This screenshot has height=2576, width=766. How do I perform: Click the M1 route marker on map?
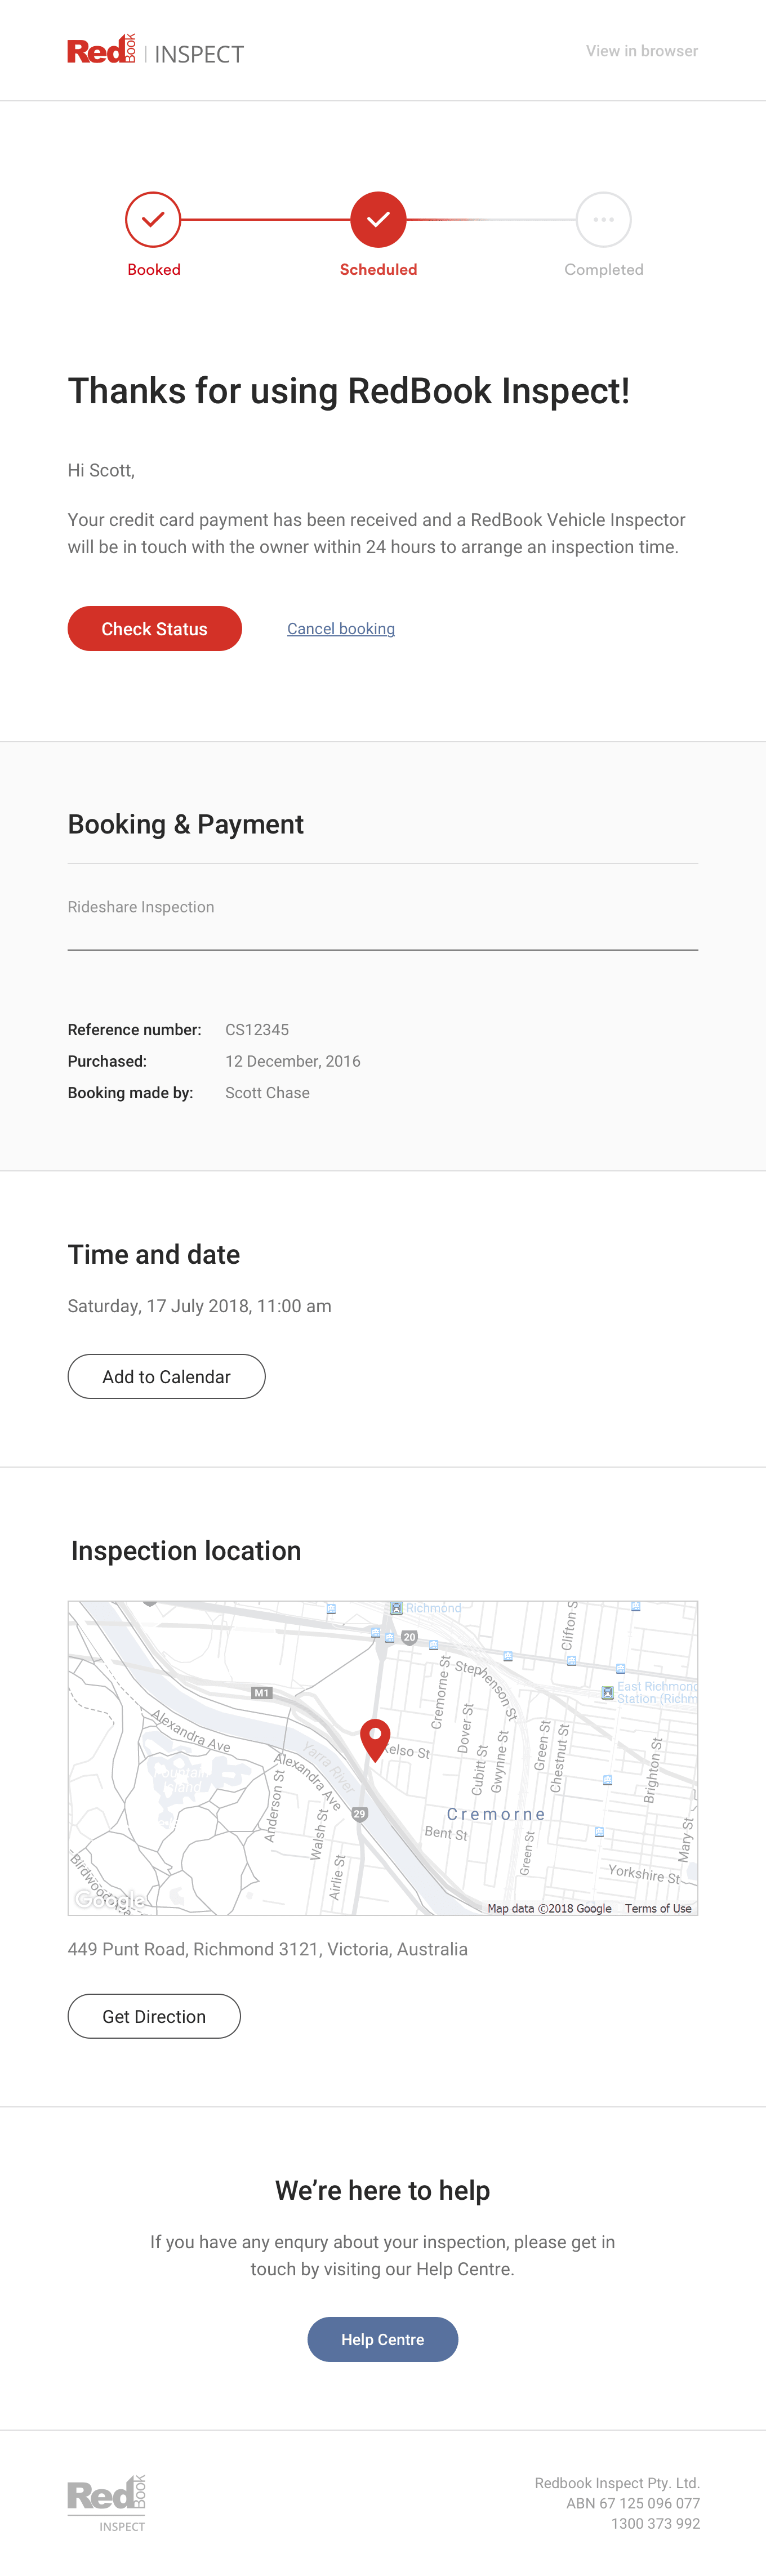261,1693
